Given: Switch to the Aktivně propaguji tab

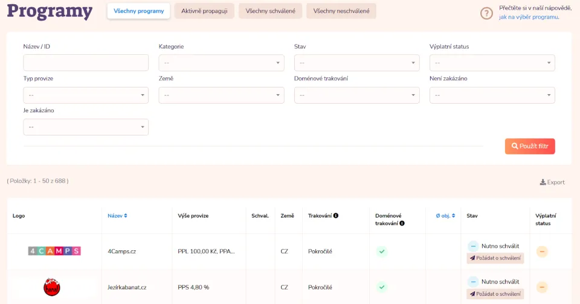Looking at the screenshot, I should (204, 11).
